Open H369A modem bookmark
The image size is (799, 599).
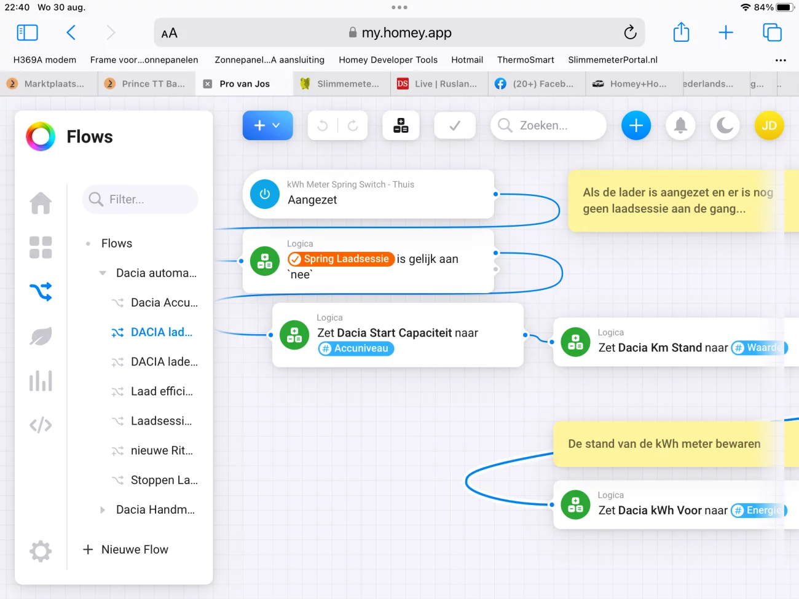click(x=45, y=60)
